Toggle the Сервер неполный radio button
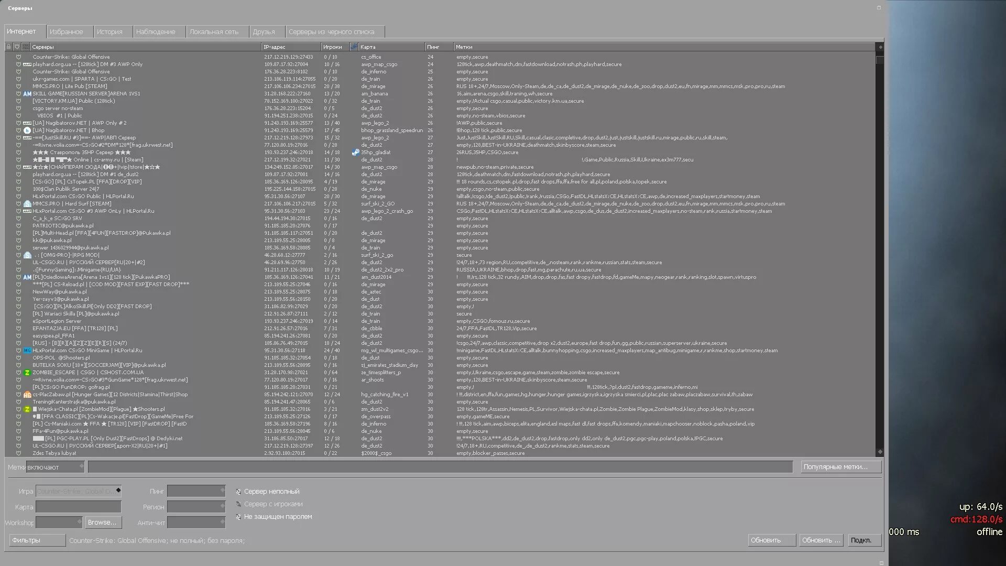The width and height of the screenshot is (1006, 566). pos(238,491)
